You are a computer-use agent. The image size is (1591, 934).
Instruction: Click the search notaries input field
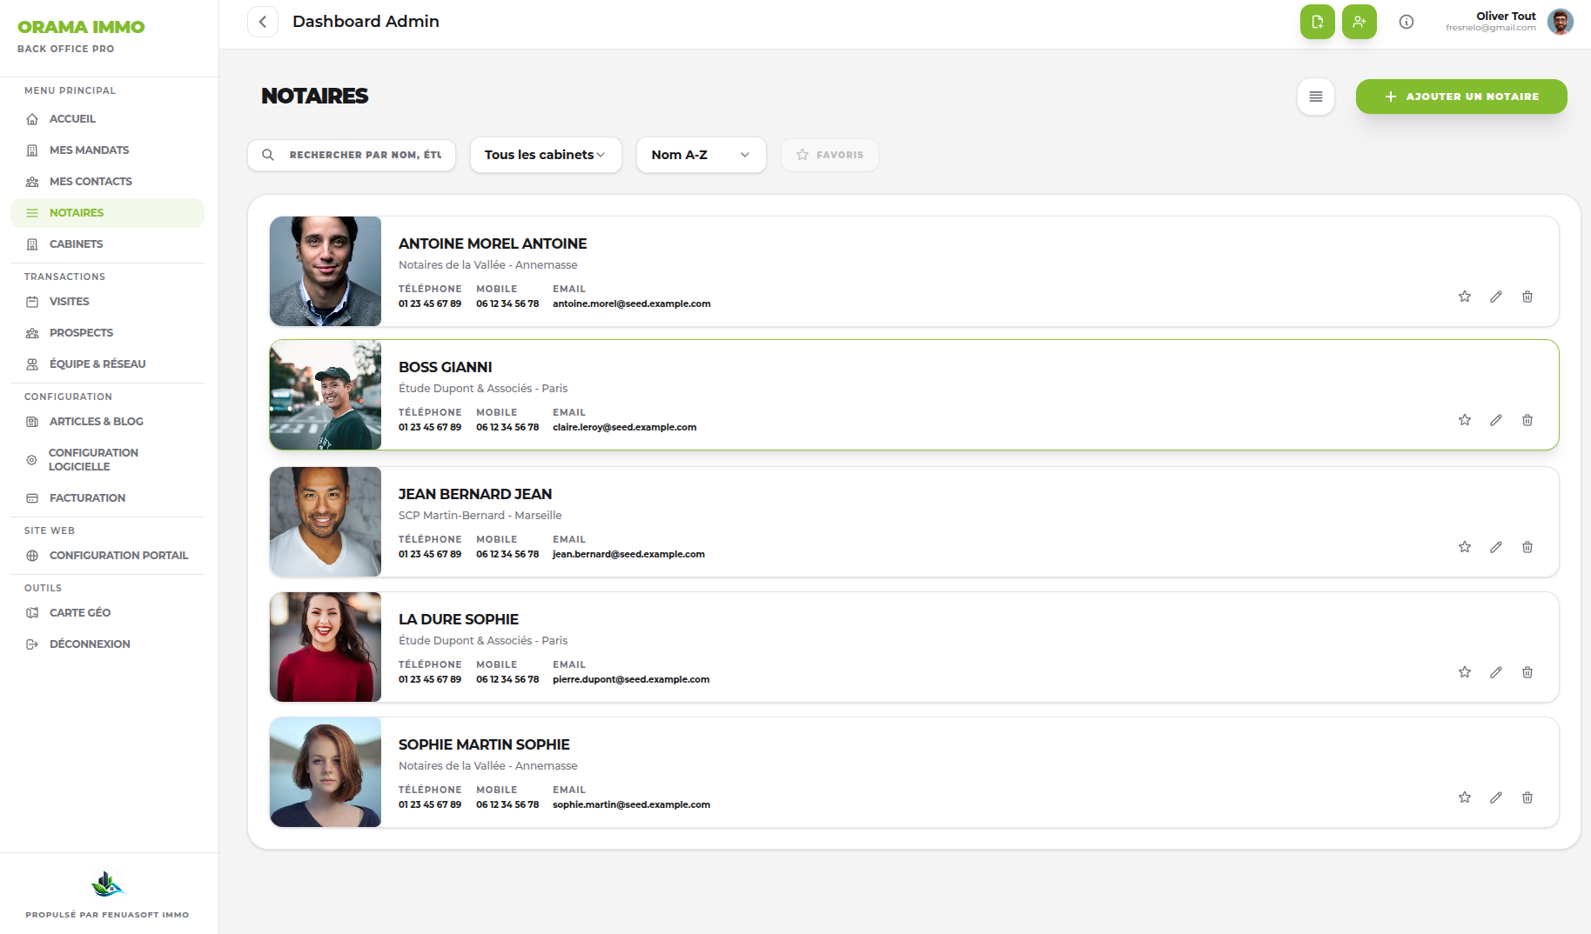(x=352, y=155)
